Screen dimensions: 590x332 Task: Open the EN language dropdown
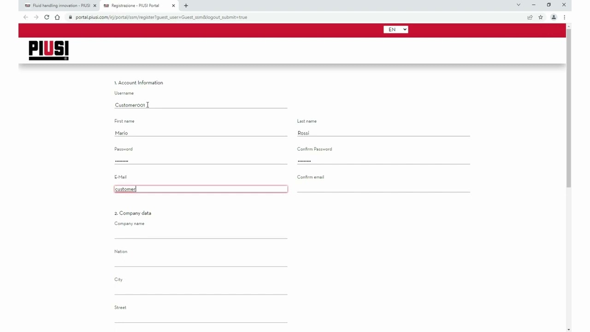click(395, 30)
